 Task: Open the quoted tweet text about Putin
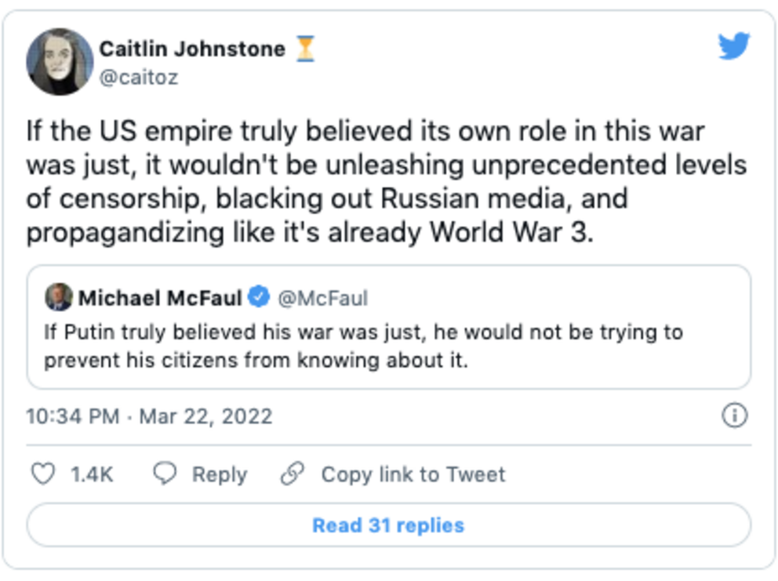tap(362, 346)
